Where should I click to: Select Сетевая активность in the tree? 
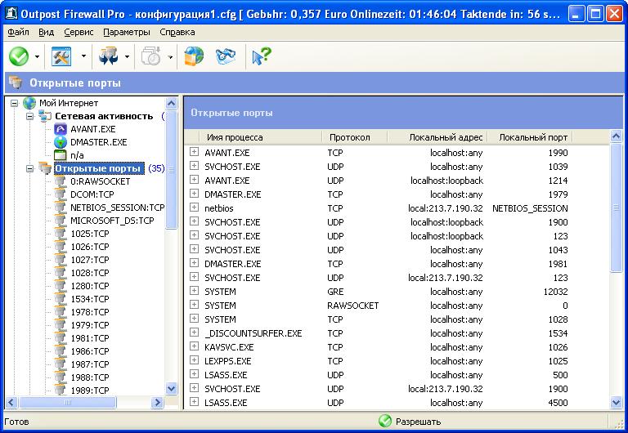point(104,117)
